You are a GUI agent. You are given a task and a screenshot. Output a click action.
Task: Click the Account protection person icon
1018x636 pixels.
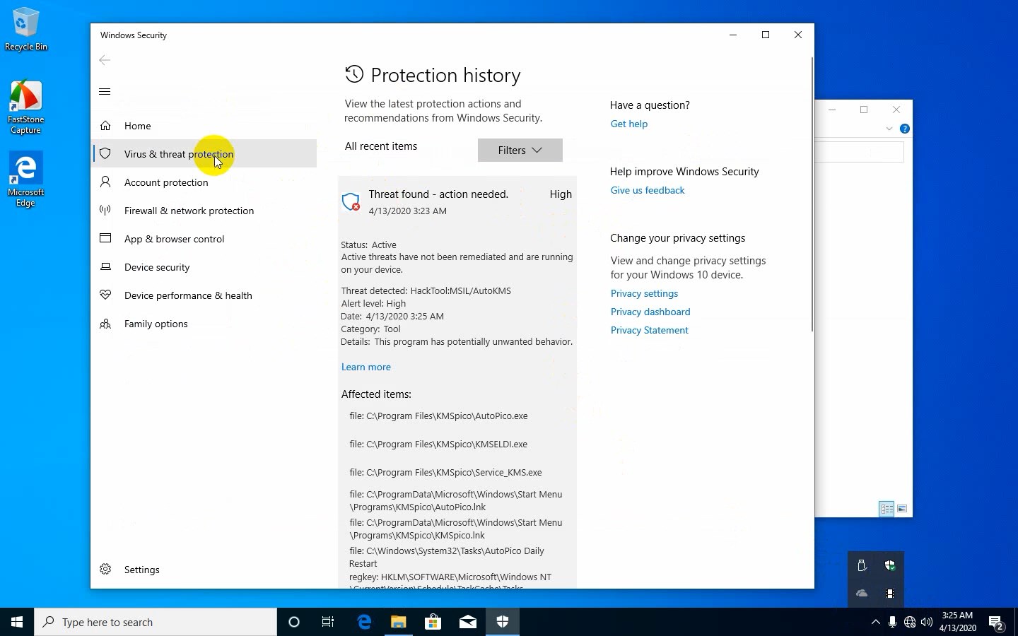tap(105, 182)
